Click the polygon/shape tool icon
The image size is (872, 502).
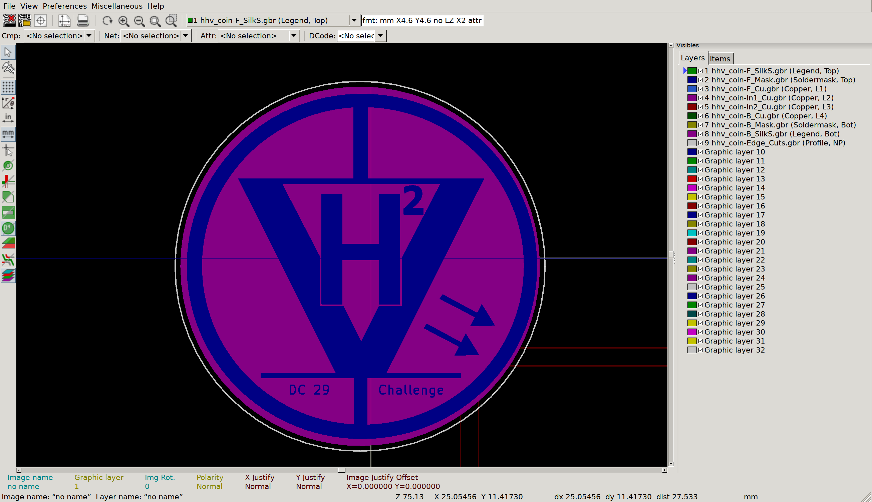[x=8, y=197]
